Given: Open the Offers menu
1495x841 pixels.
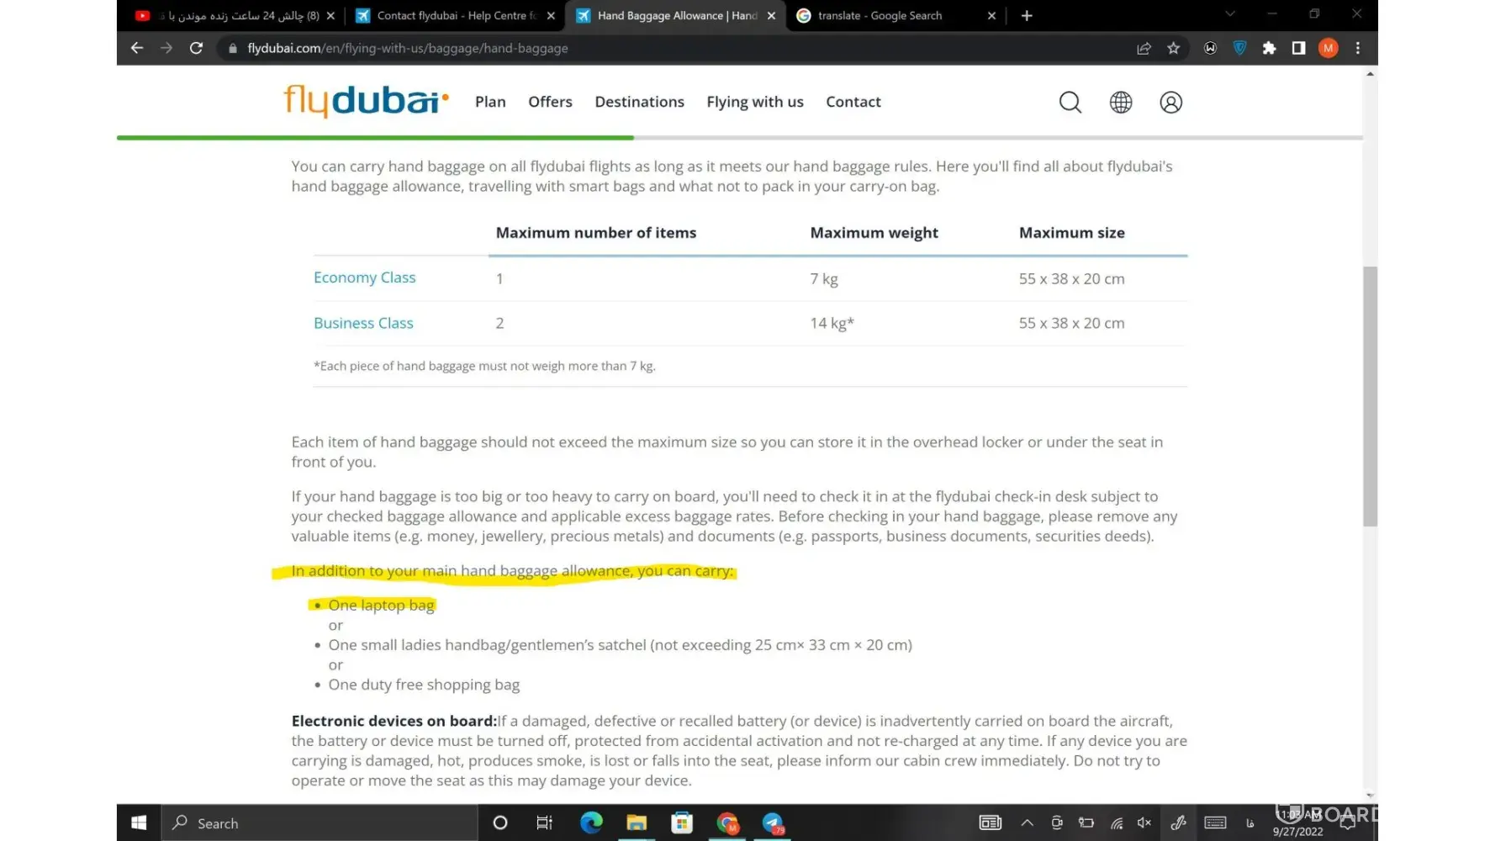Looking at the screenshot, I should pyautogui.click(x=550, y=102).
